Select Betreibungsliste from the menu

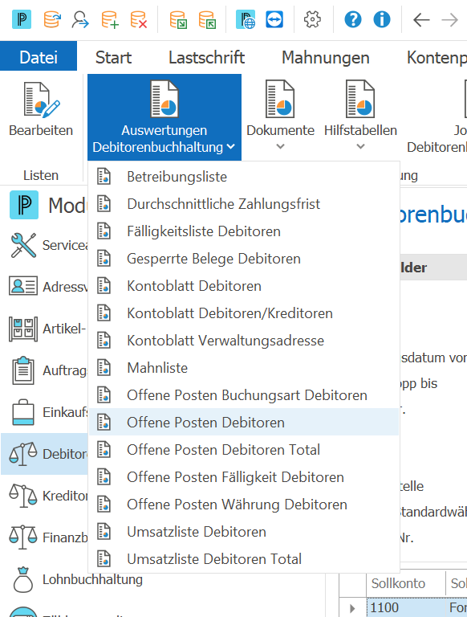[x=244, y=177]
